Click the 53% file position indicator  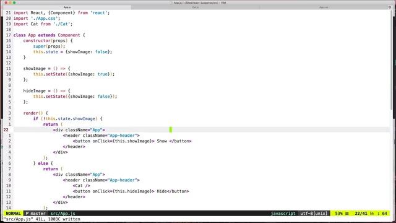[x=339, y=213]
